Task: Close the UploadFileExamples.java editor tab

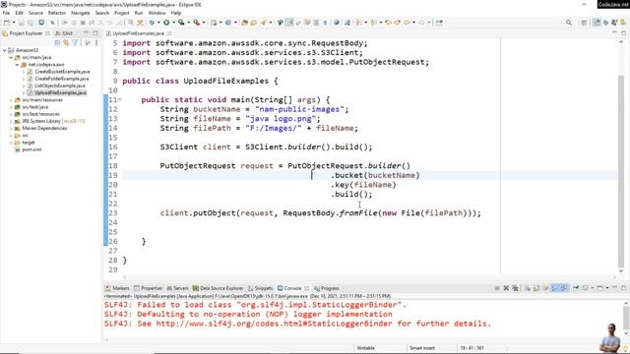Action: click(x=169, y=33)
